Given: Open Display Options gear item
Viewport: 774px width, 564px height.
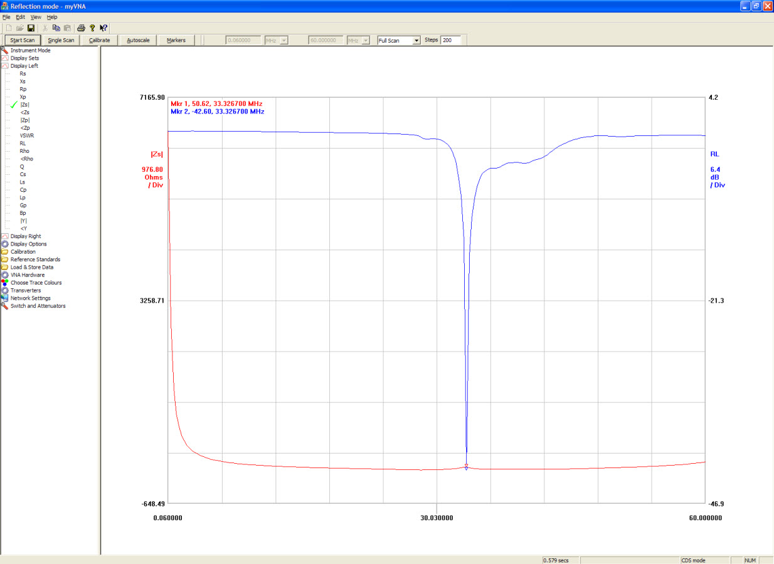Looking at the screenshot, I should pos(28,244).
